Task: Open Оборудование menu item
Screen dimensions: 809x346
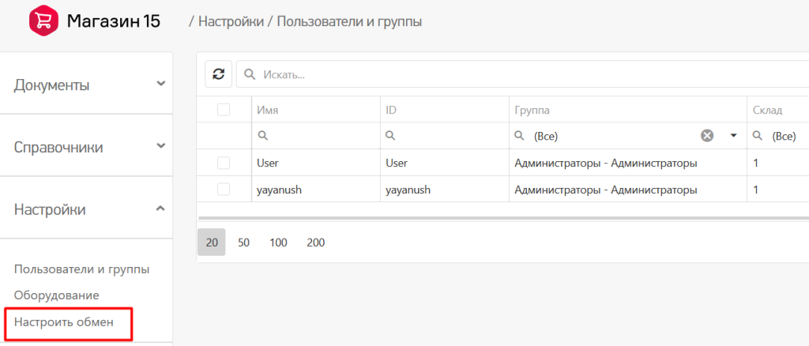Action: point(57,295)
